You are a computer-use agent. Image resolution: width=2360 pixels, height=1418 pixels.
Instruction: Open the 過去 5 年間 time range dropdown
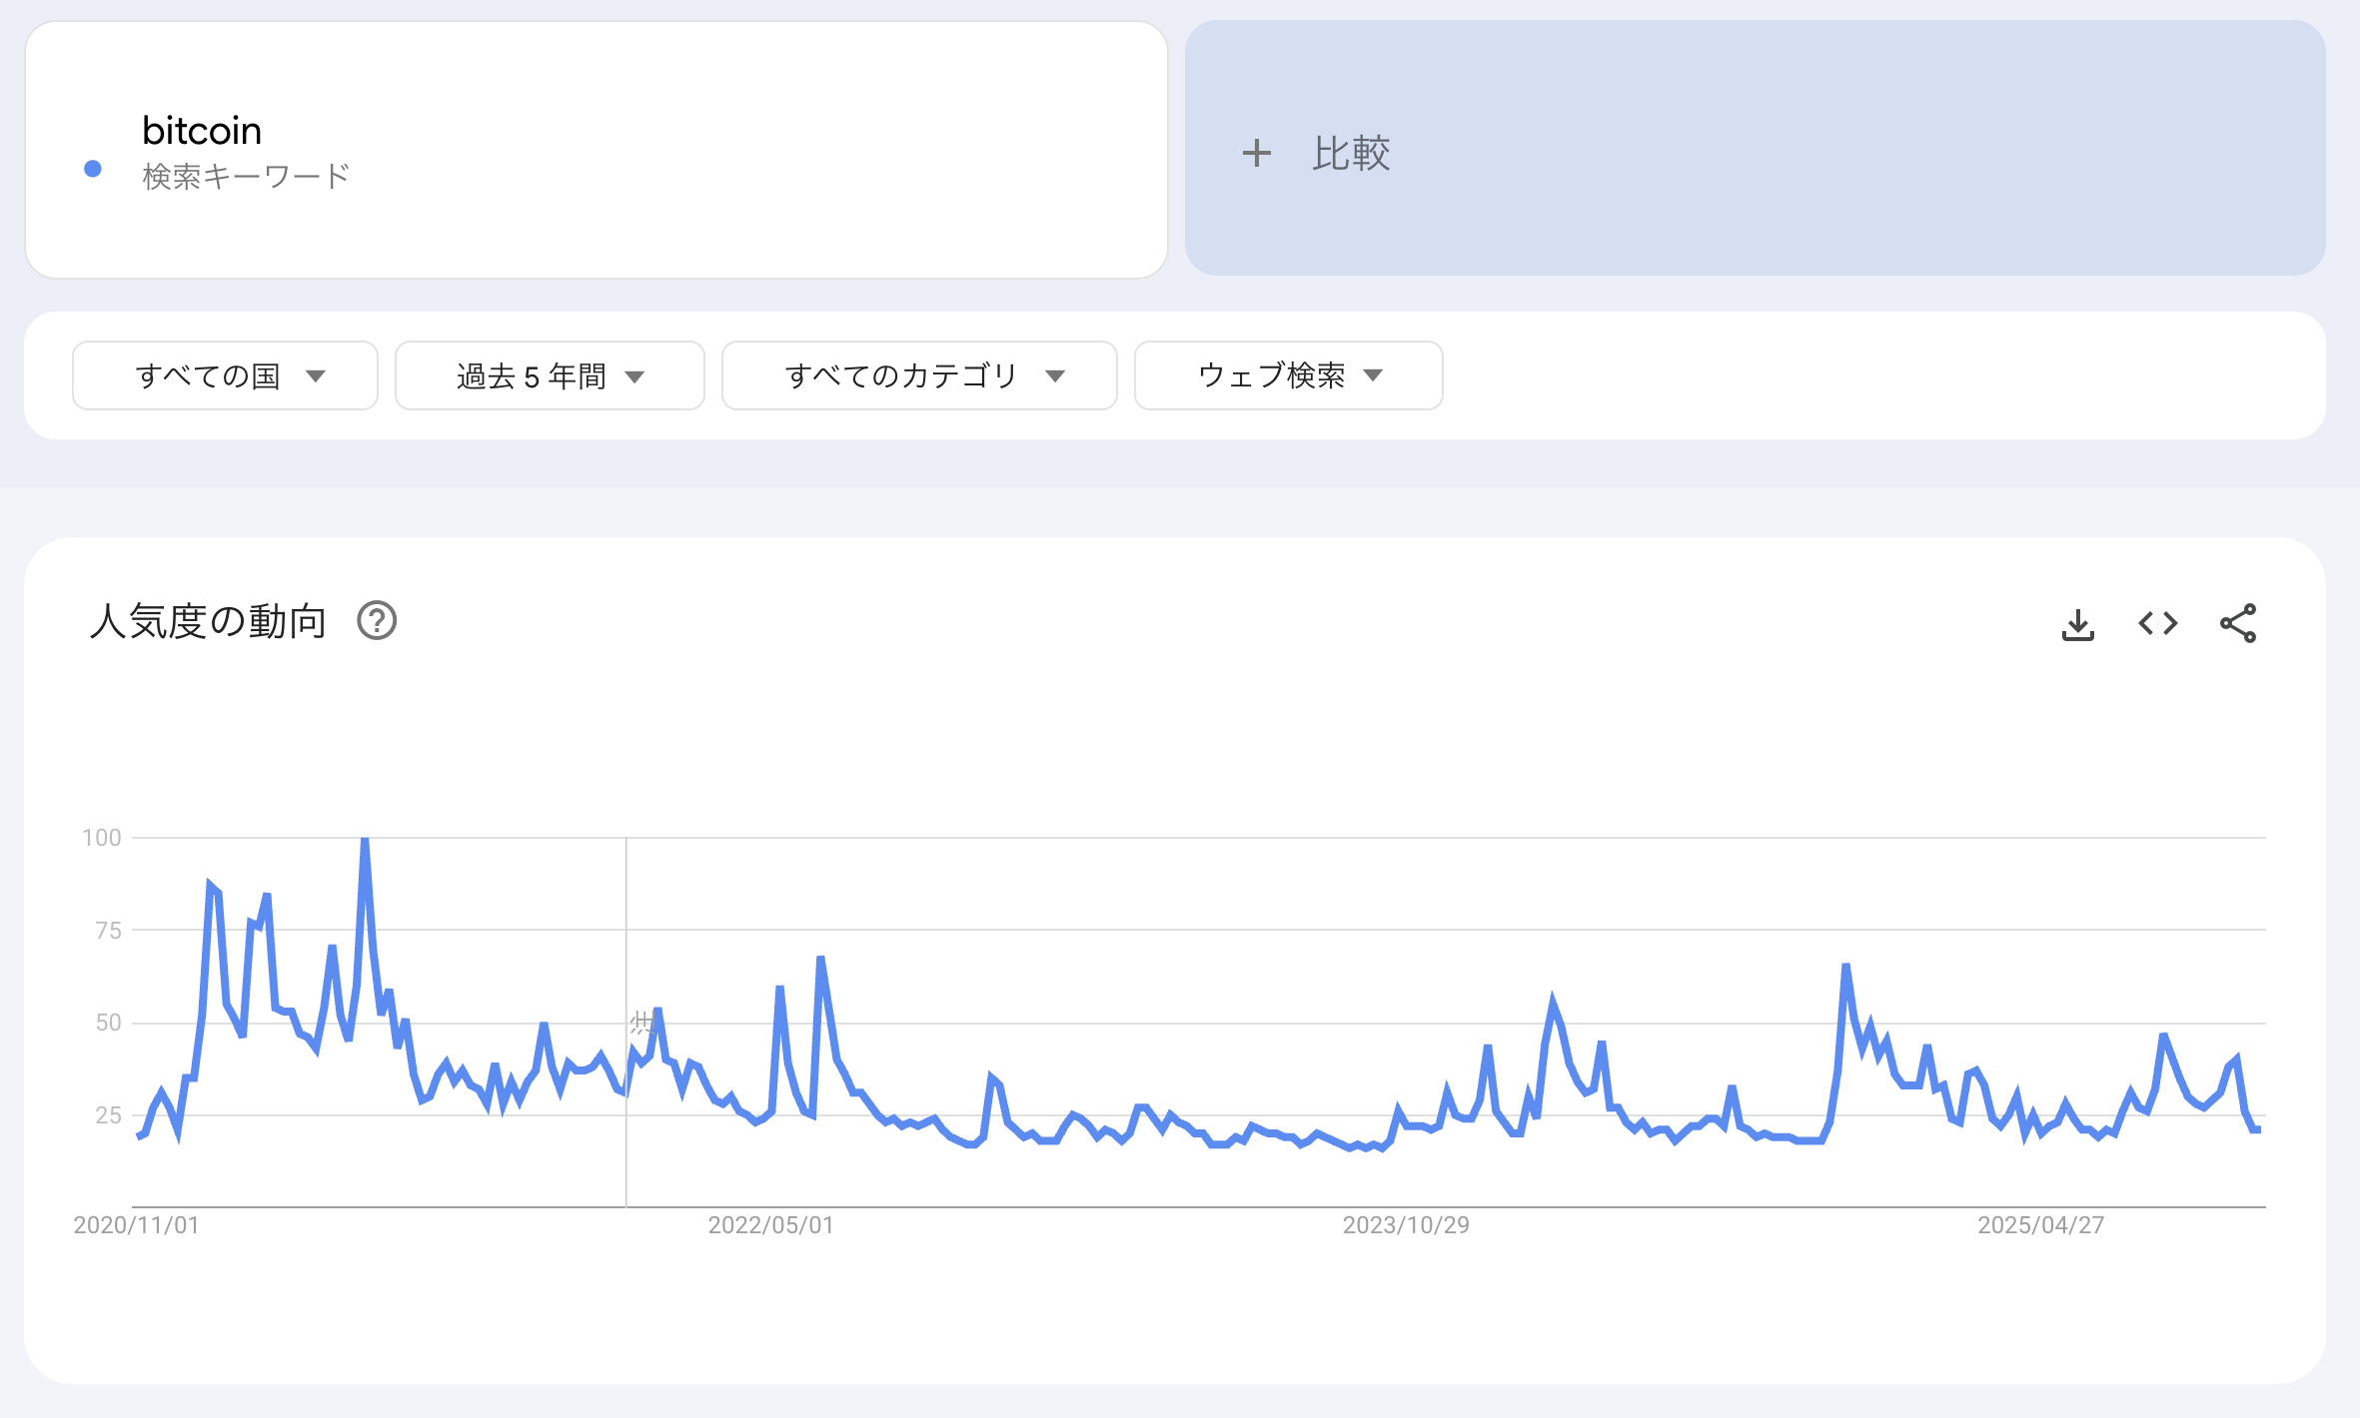[x=550, y=375]
